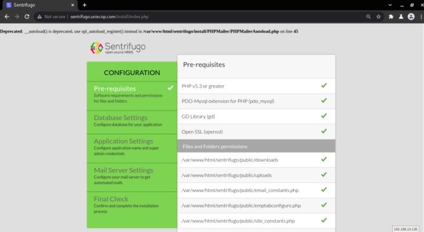Click the browser forward arrow

[17, 16]
